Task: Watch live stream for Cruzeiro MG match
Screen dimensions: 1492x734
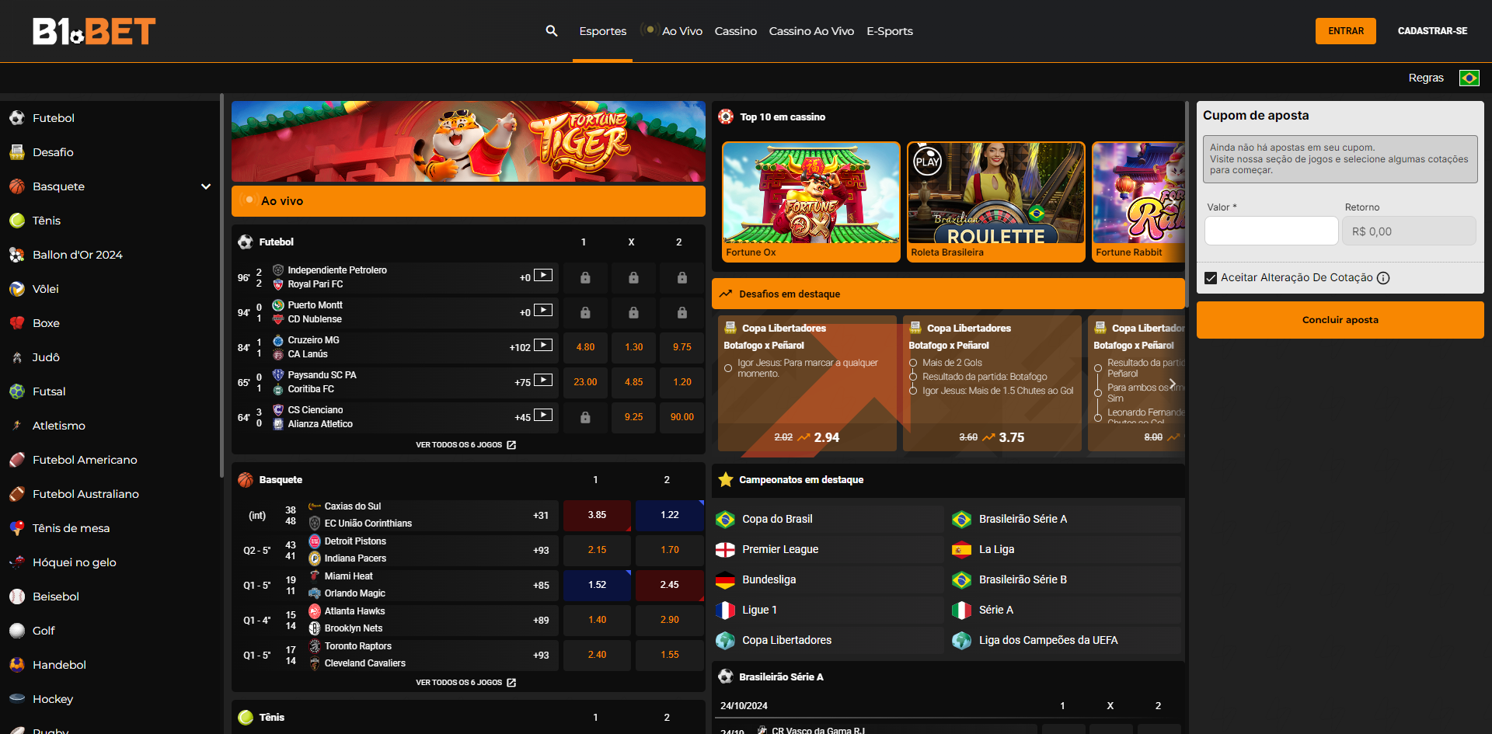Action: click(x=543, y=345)
